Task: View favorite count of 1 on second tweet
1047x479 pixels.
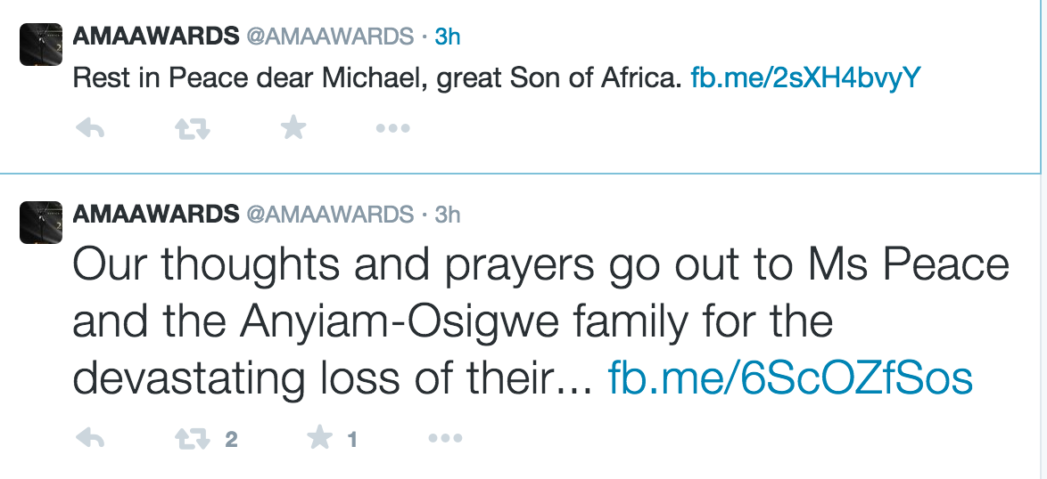Action: pyautogui.click(x=352, y=440)
